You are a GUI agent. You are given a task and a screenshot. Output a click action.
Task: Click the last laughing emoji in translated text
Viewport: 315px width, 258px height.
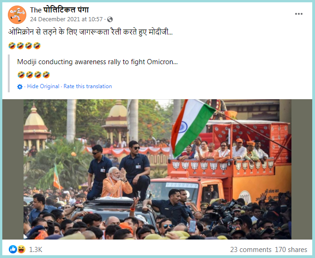46,75
